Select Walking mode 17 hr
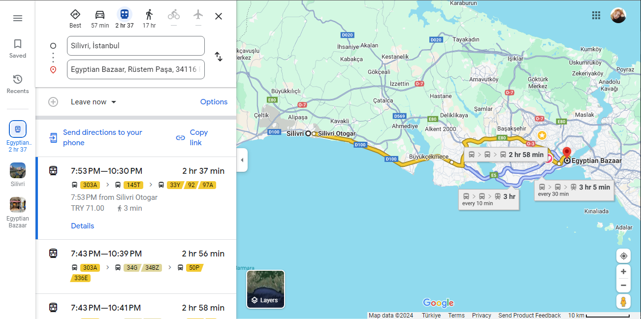 (149, 19)
